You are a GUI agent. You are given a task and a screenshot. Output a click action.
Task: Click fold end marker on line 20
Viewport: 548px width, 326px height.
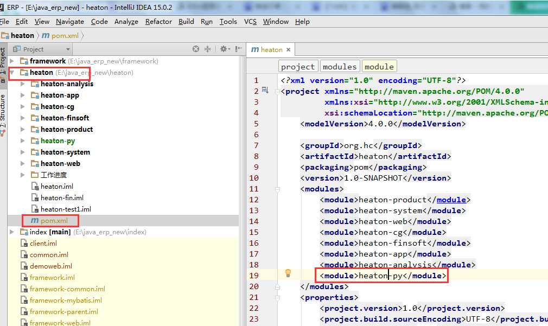277,287
